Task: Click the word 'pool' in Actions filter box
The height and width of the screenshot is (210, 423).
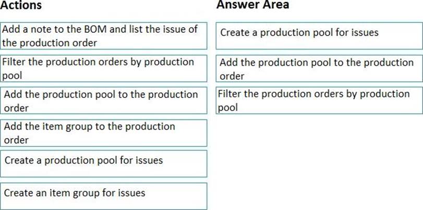Action: pos(12,76)
